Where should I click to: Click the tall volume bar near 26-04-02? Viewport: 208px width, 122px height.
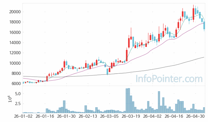(159, 102)
